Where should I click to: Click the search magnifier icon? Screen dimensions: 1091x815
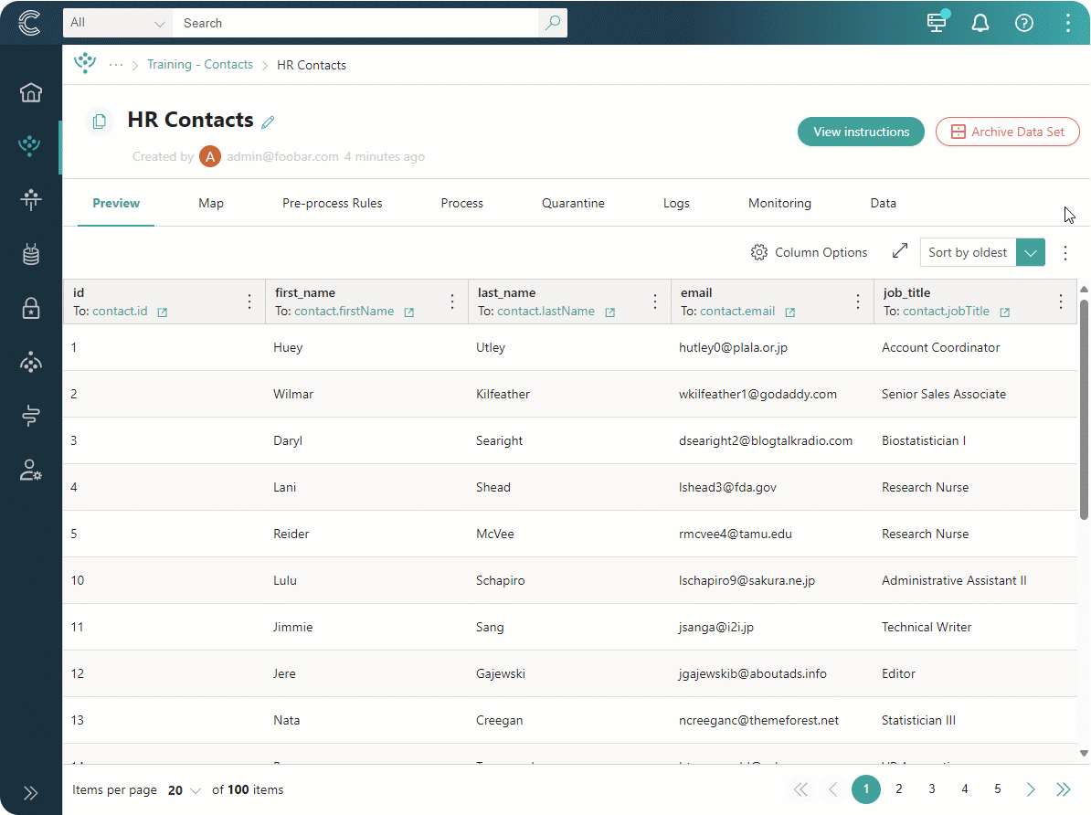tap(553, 23)
